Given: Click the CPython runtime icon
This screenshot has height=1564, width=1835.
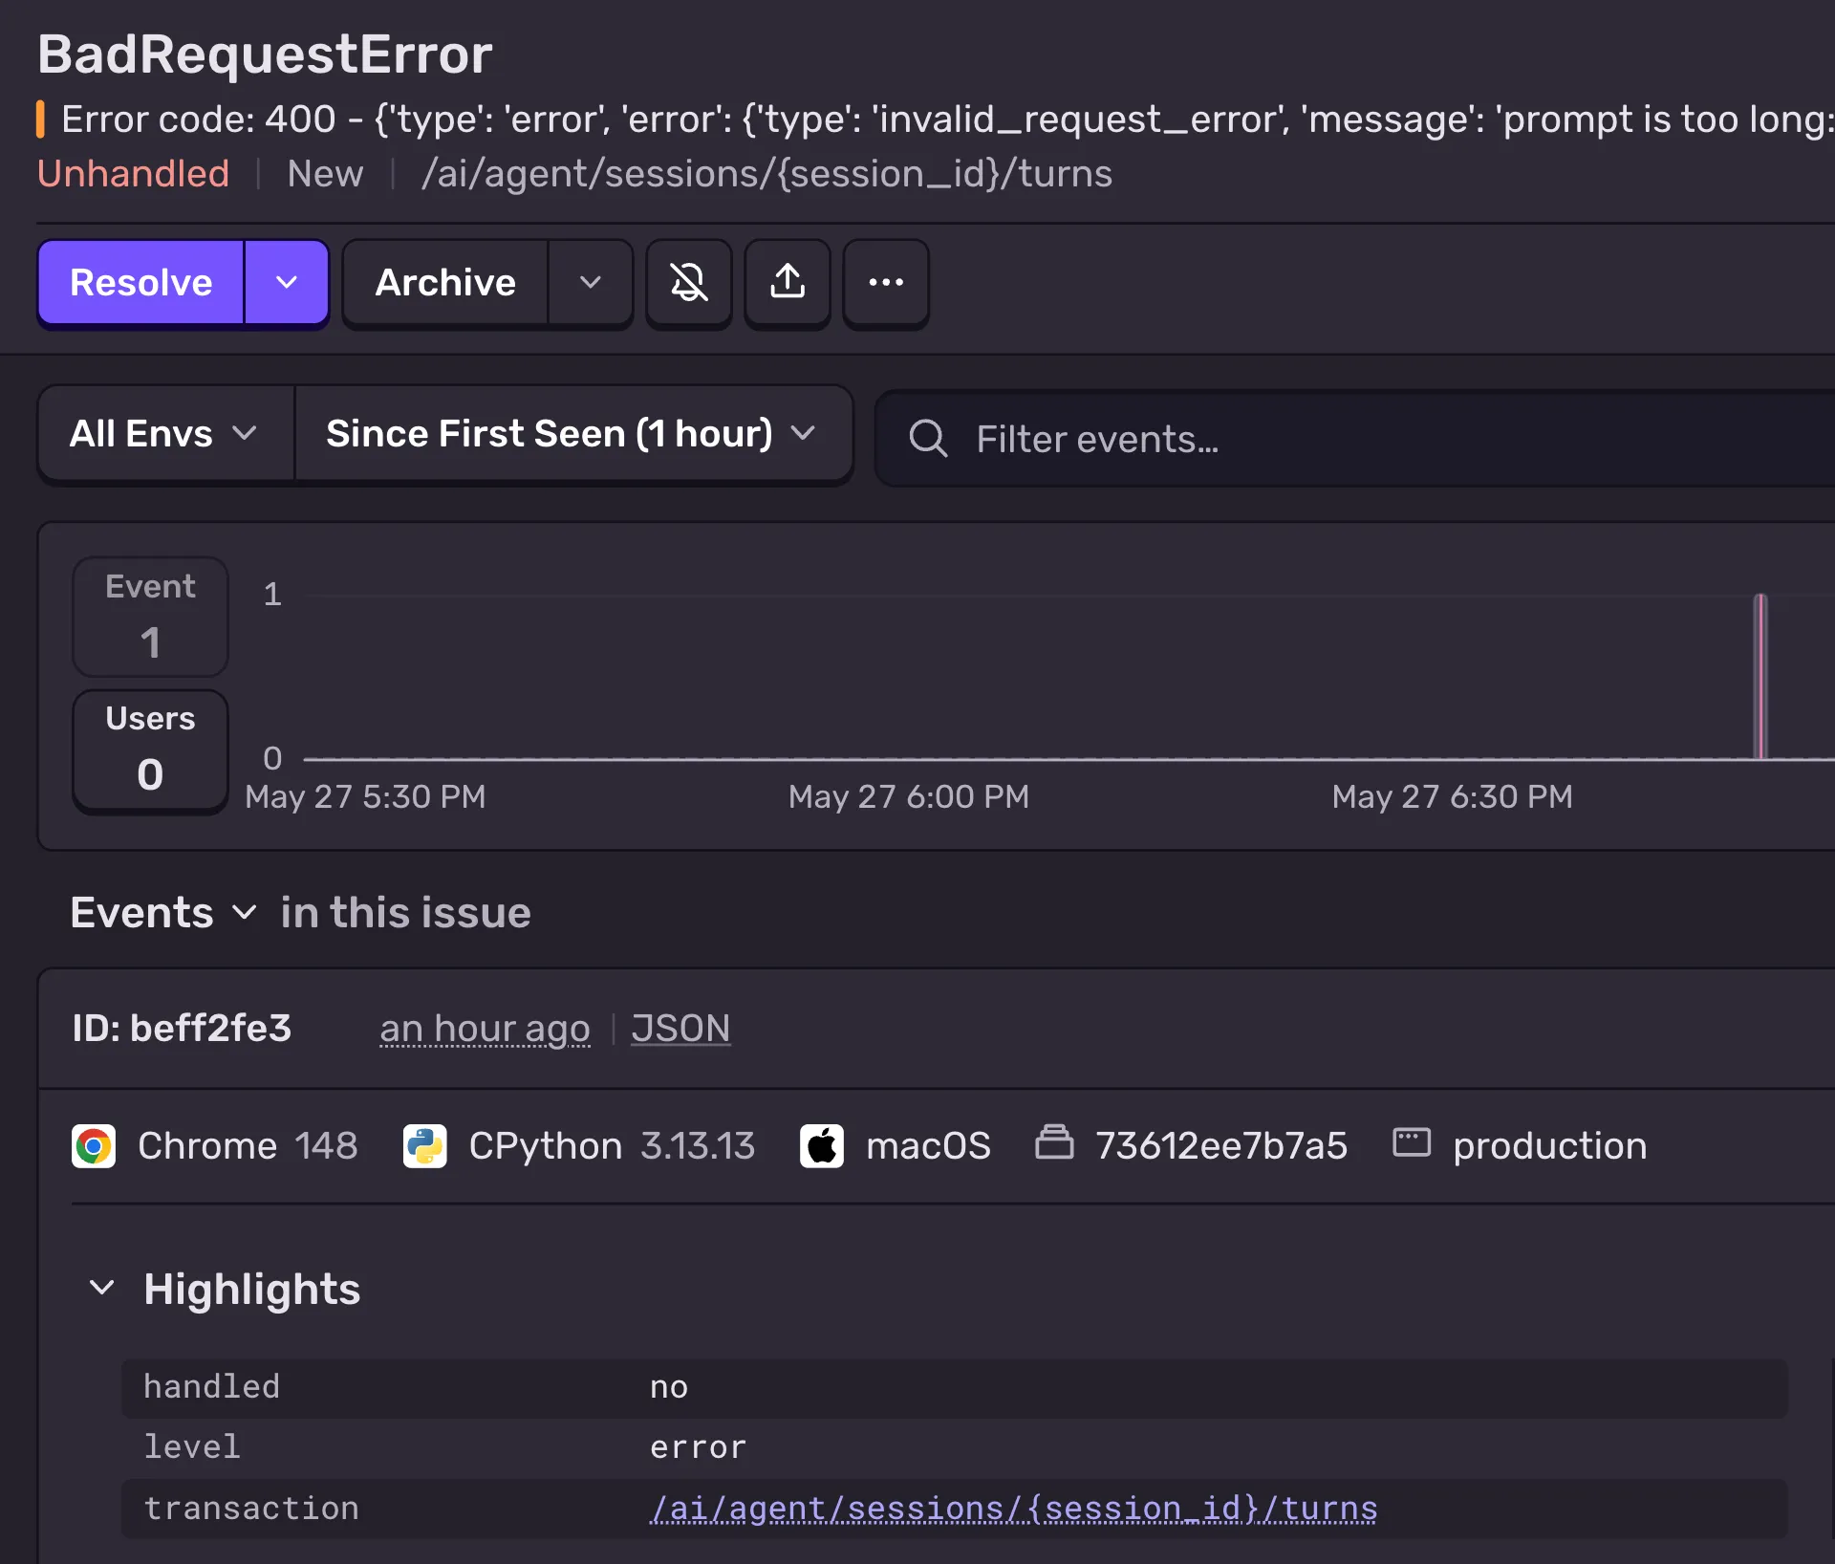Looking at the screenshot, I should point(424,1146).
